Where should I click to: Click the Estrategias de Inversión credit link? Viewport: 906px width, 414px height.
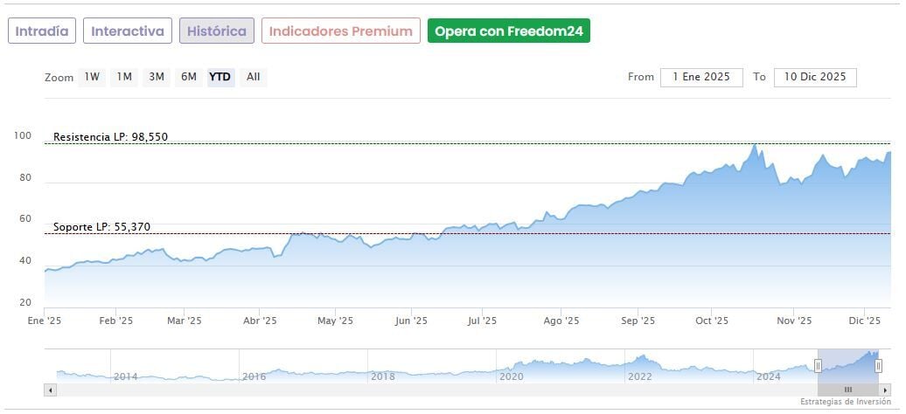(x=845, y=402)
